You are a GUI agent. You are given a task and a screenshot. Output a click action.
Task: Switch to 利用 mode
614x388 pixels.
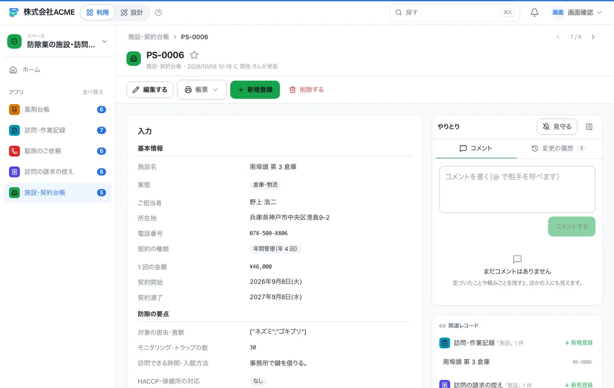(97, 12)
